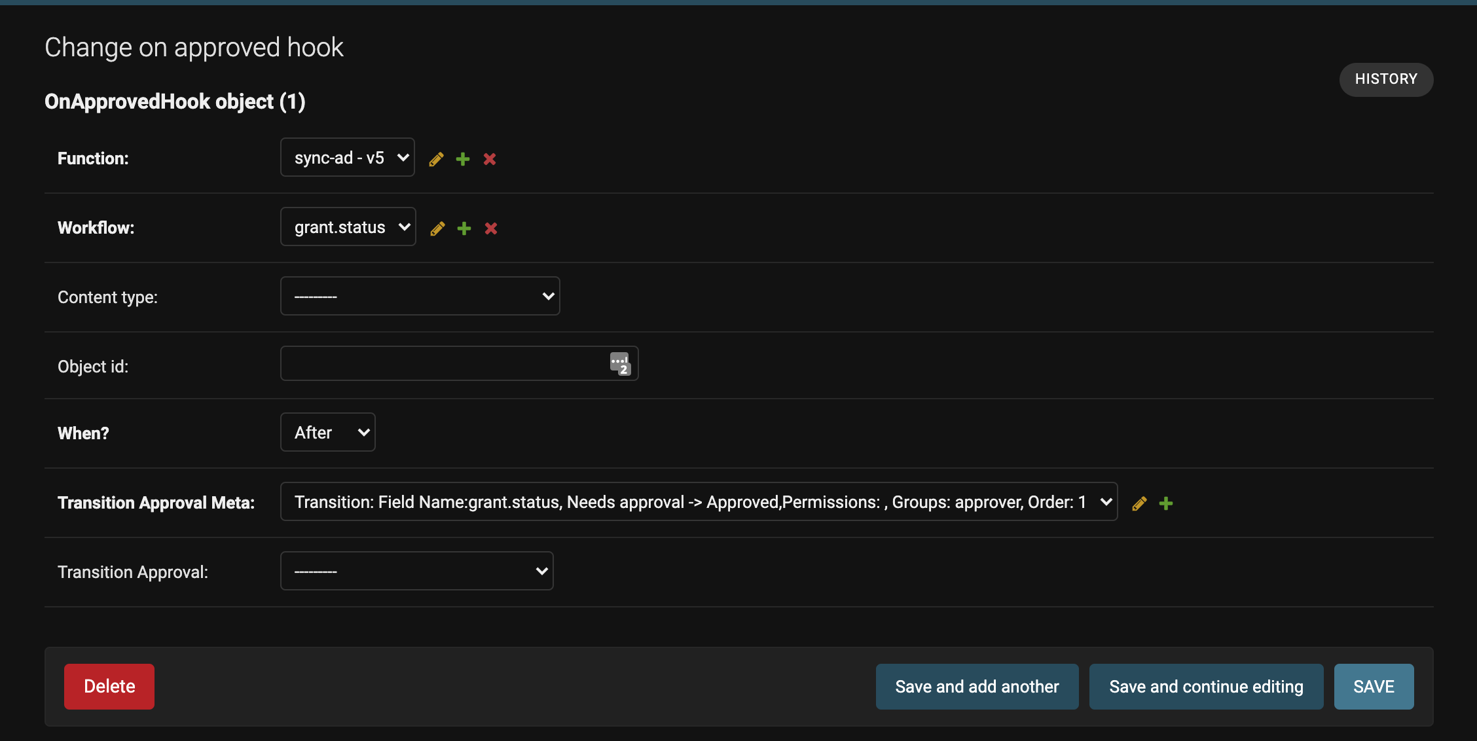Open the When? dropdown set to After

[x=327, y=433]
